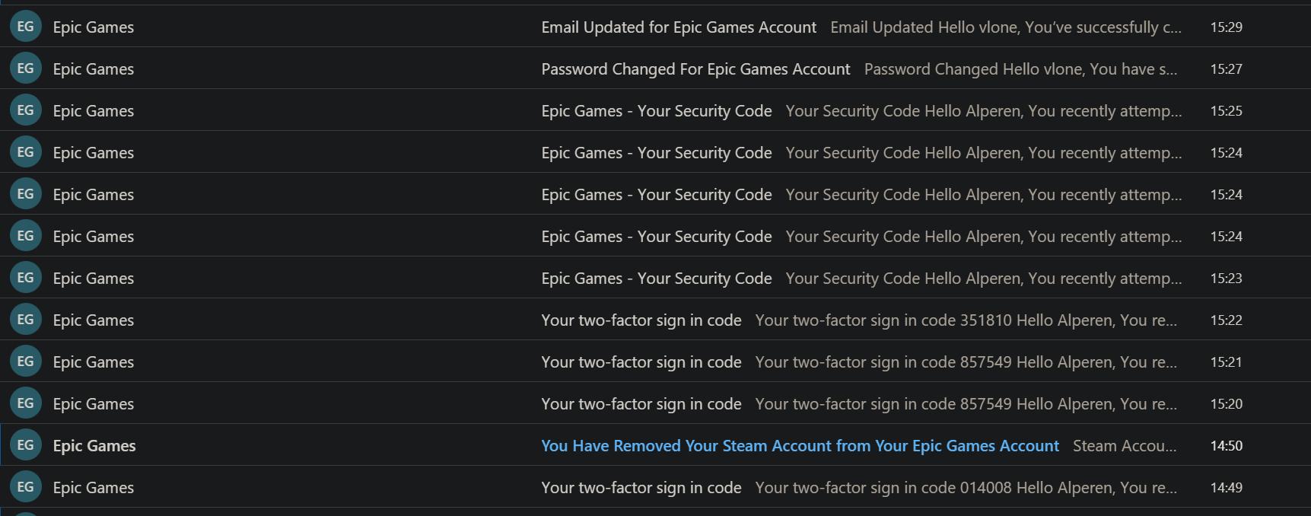1311x516 pixels.
Task: Open "Email Updated for Epic Games Account" subject
Action: [x=678, y=27]
